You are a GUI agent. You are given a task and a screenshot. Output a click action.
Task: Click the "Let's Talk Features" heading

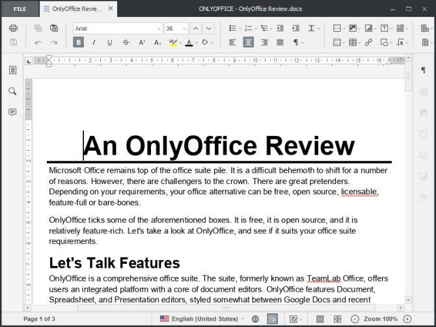[115, 263]
